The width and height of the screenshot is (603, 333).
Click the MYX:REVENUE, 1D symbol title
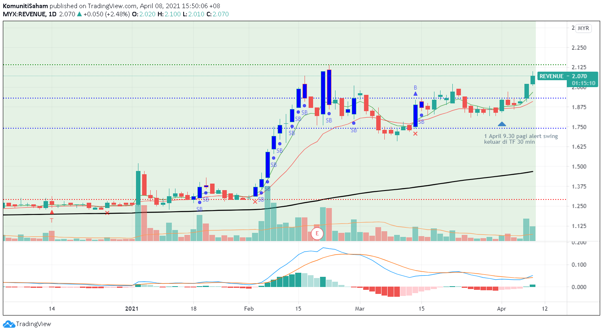tap(30, 14)
